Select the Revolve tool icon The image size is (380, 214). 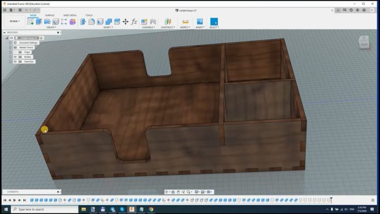coord(47,22)
